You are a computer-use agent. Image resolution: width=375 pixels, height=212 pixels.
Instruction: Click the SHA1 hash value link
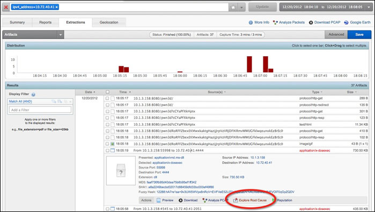181,187
